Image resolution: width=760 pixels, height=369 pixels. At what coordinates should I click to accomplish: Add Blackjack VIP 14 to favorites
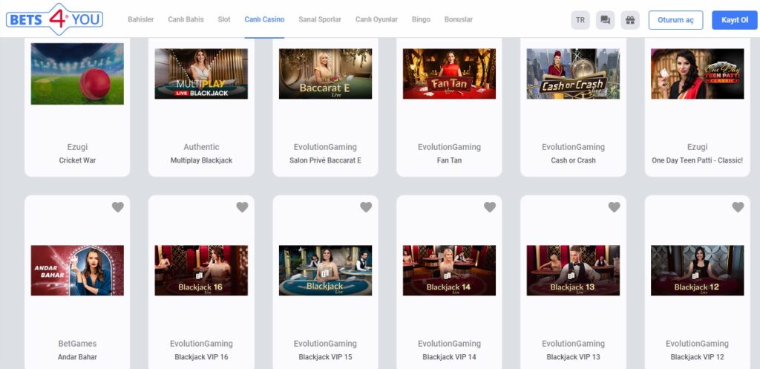490,207
